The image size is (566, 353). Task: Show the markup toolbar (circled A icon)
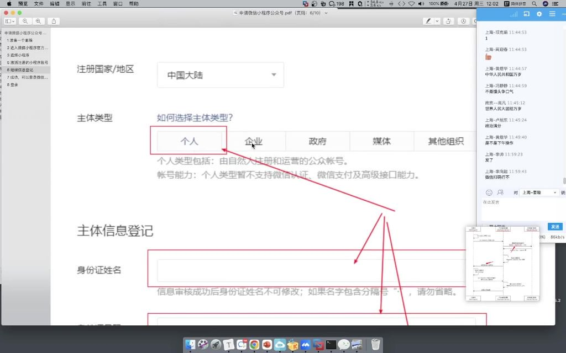(464, 22)
